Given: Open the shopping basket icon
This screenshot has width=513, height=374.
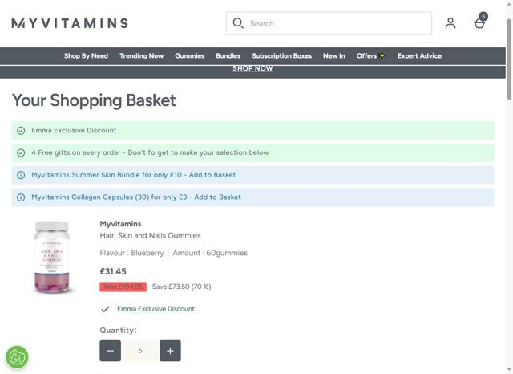Looking at the screenshot, I should point(479,23).
